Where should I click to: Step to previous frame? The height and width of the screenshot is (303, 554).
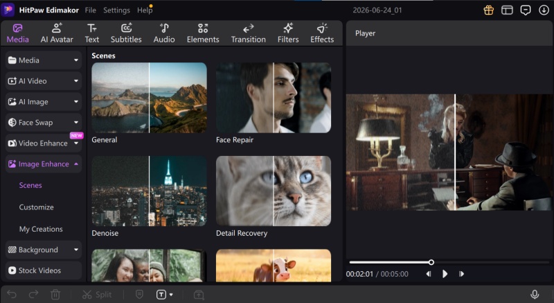[428, 274]
